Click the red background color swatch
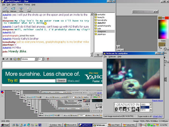169x127 pixels. [x=167, y=18]
